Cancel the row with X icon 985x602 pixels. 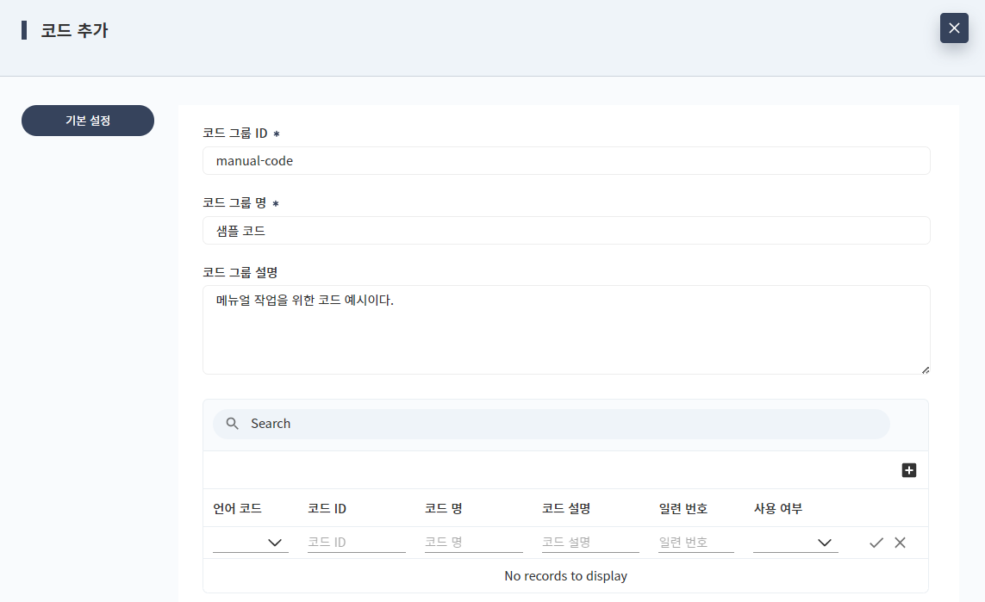pos(901,543)
